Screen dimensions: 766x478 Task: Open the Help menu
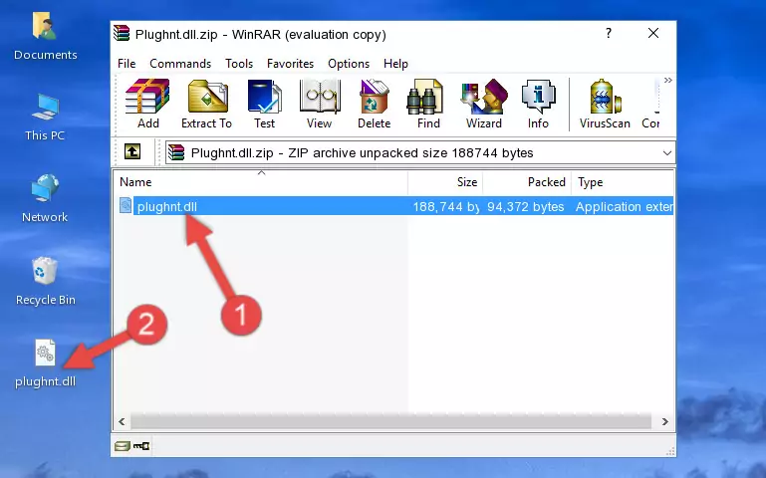pos(395,64)
